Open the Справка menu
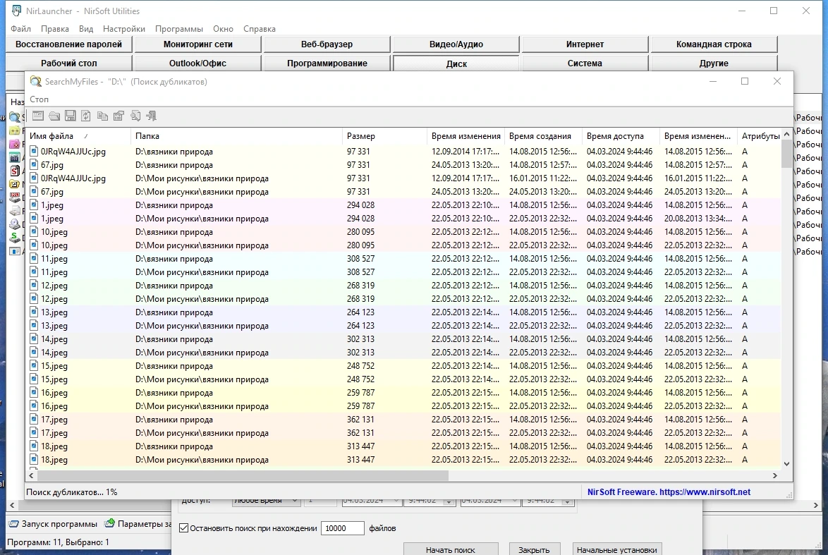Image resolution: width=828 pixels, height=555 pixels. [x=260, y=29]
